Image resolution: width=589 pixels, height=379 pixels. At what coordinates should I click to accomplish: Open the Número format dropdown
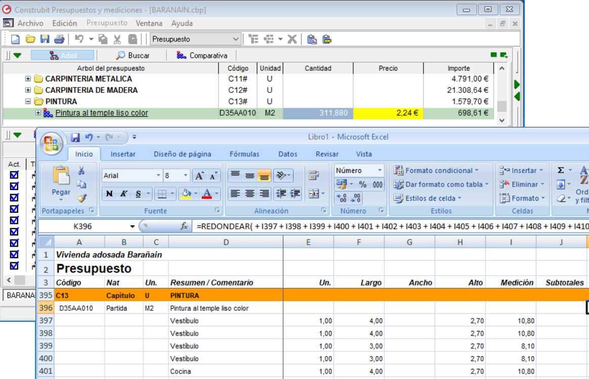coord(380,170)
